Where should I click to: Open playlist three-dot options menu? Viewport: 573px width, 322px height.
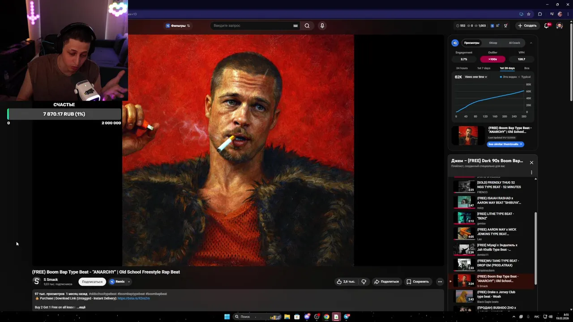[x=531, y=172]
